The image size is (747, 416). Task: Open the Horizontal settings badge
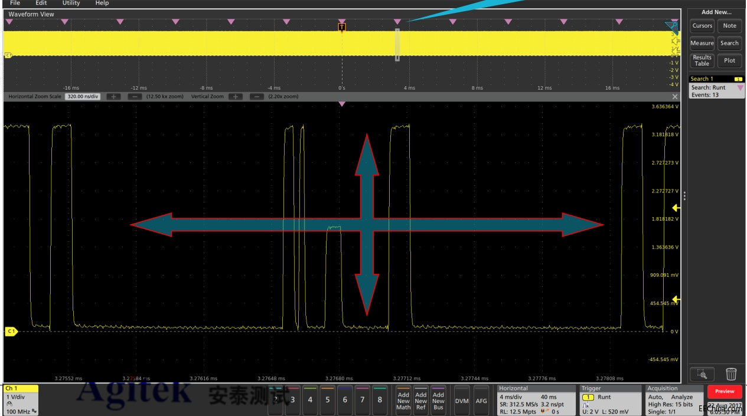tap(536, 400)
